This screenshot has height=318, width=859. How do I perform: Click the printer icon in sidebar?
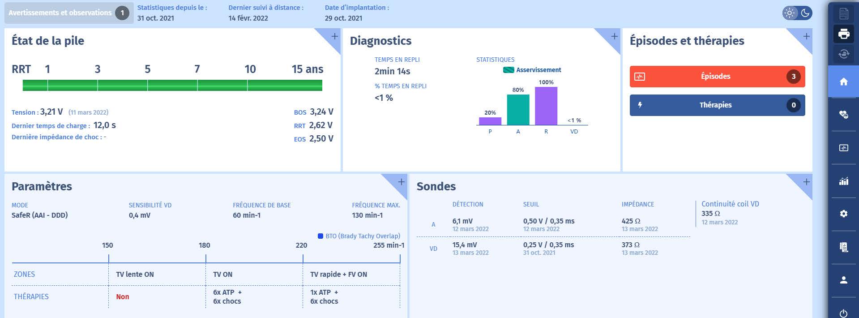843,34
